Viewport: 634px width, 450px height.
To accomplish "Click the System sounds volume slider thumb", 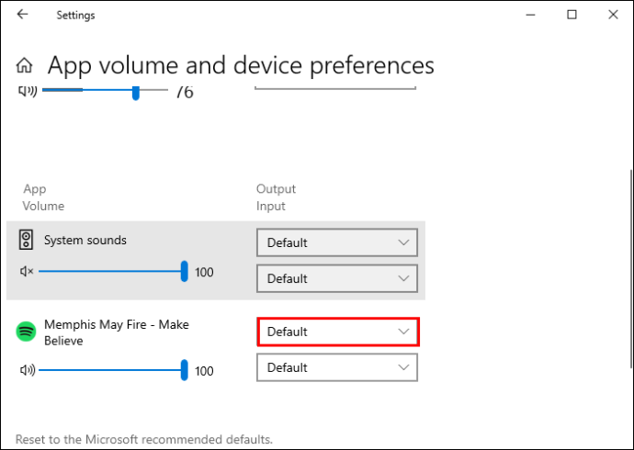I will 185,271.
